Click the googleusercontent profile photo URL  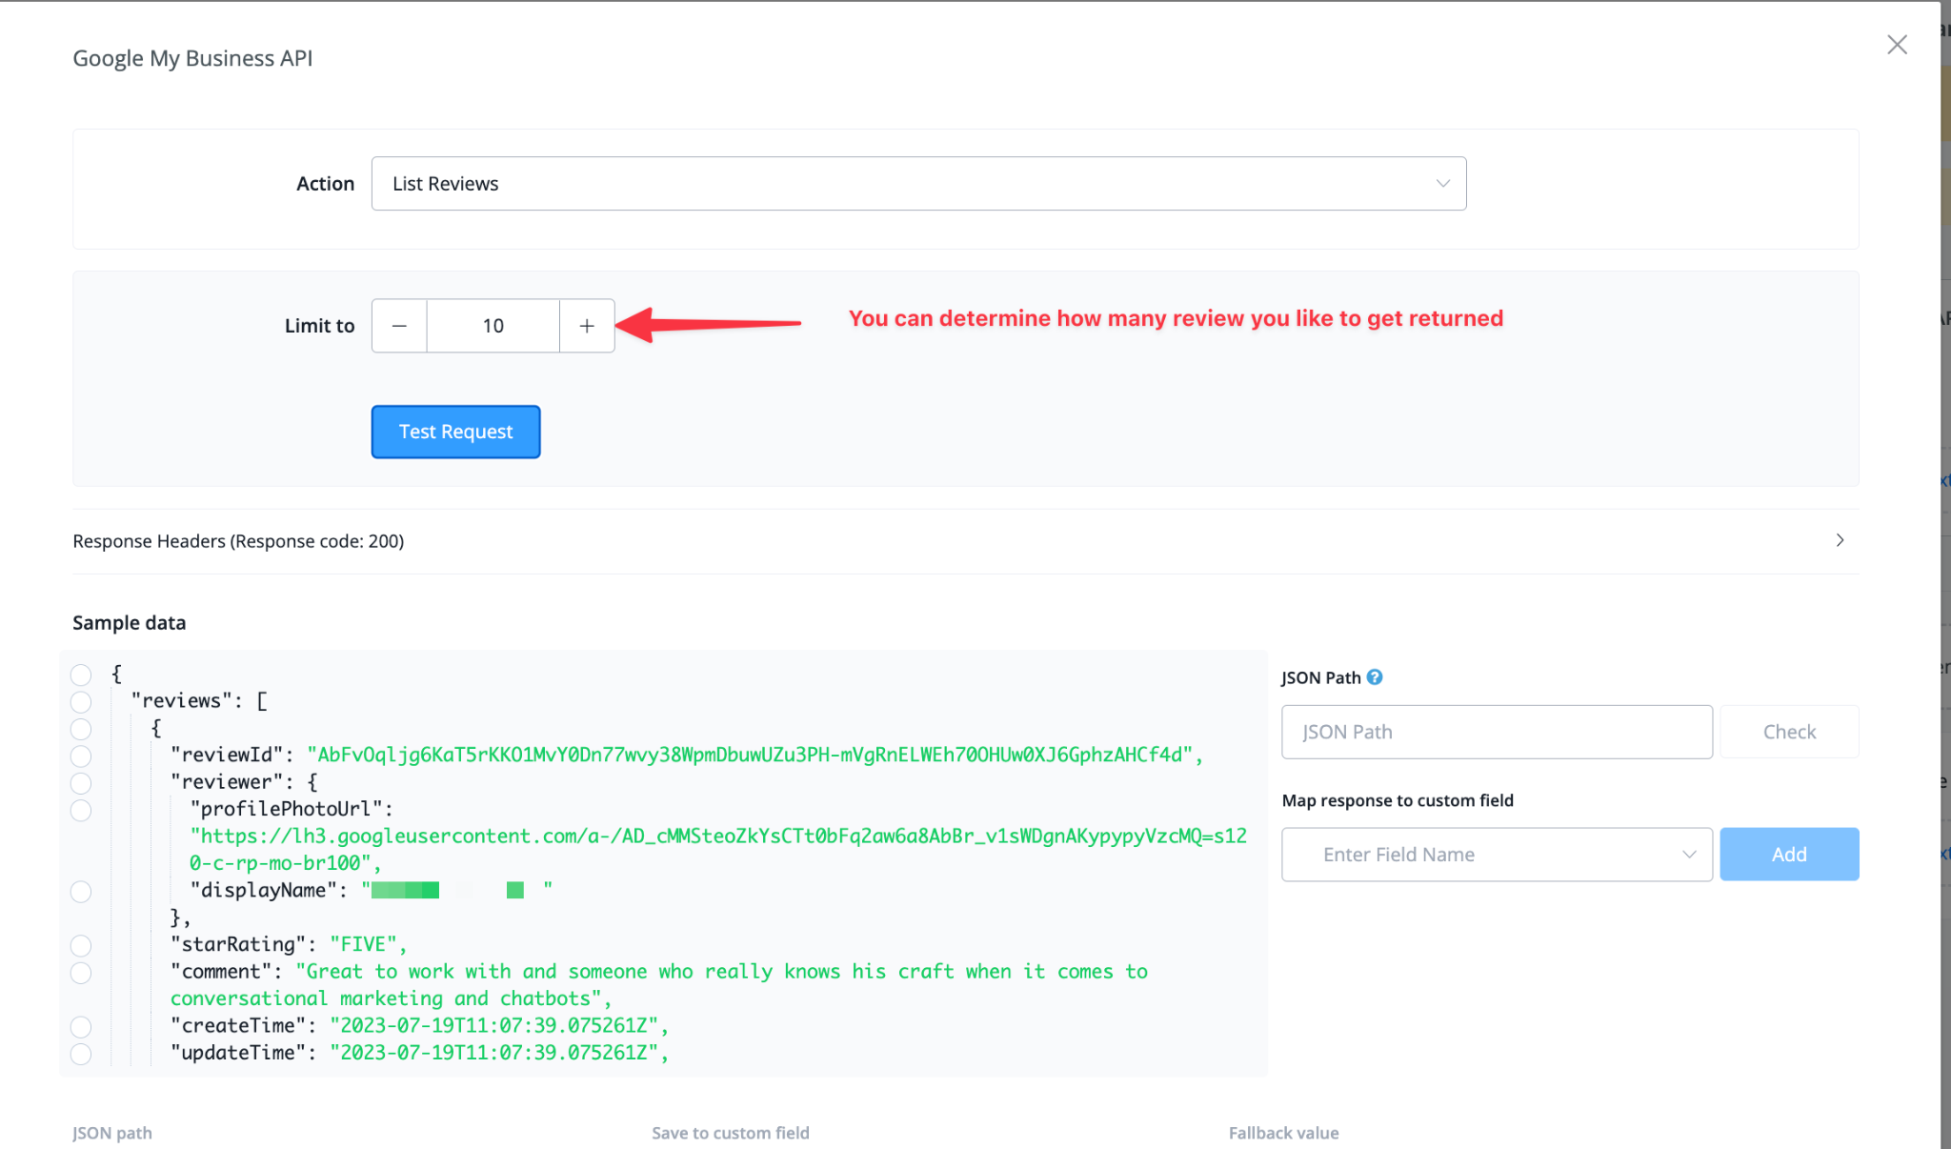(x=718, y=849)
